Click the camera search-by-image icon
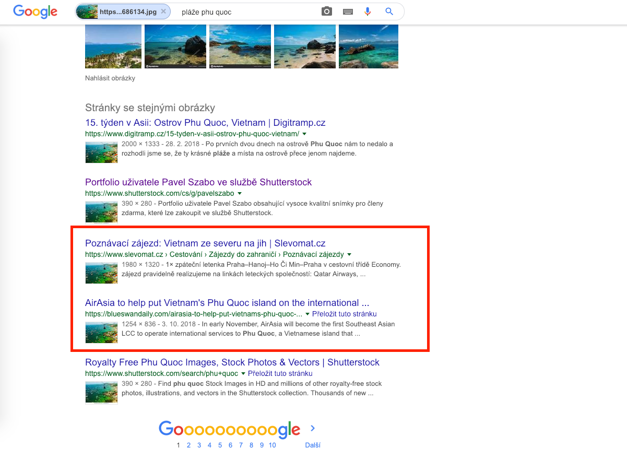This screenshot has width=627, height=460. tap(327, 11)
